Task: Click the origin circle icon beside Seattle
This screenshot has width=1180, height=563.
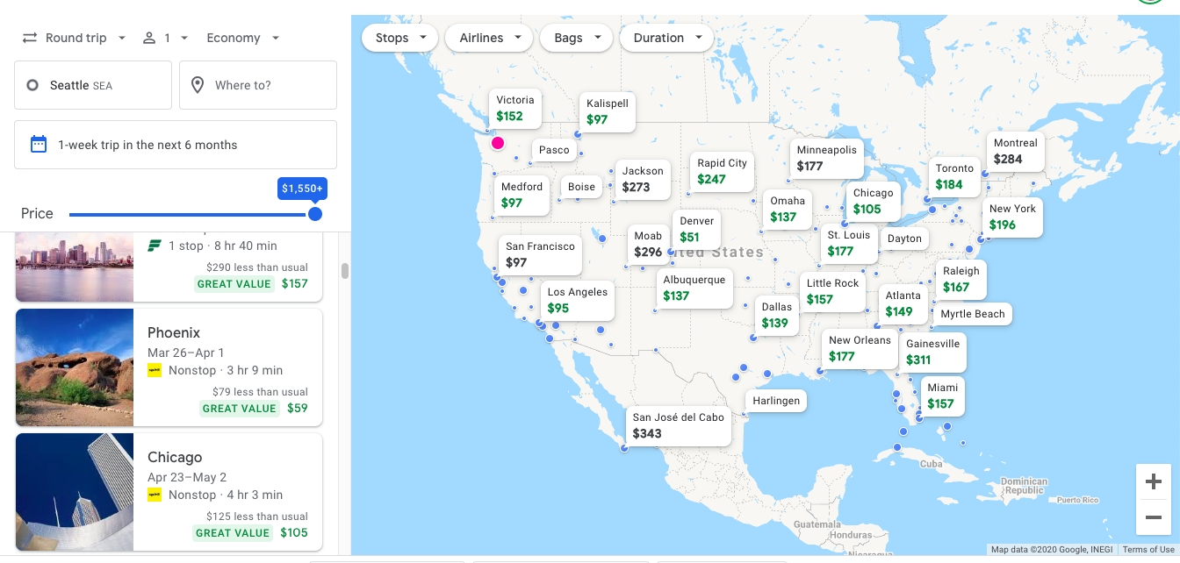Action: click(32, 85)
